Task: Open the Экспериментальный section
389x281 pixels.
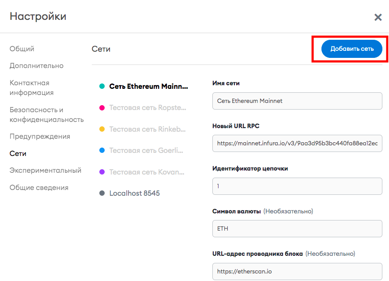Action: click(45, 170)
